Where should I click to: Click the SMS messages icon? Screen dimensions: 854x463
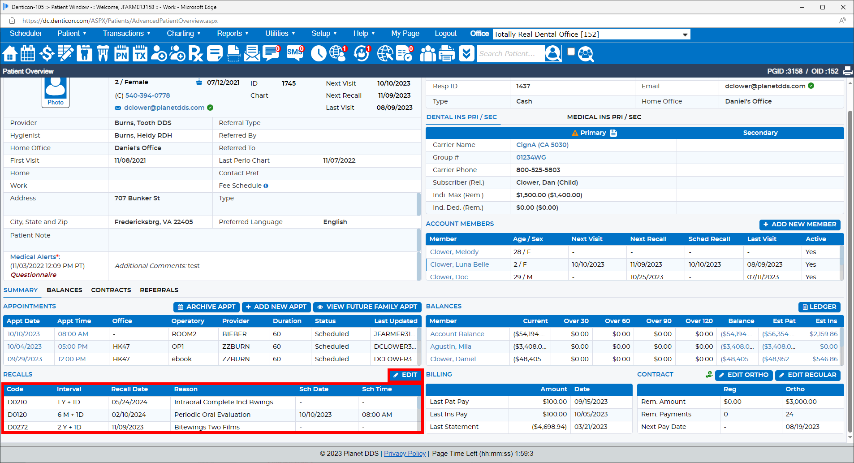click(295, 54)
